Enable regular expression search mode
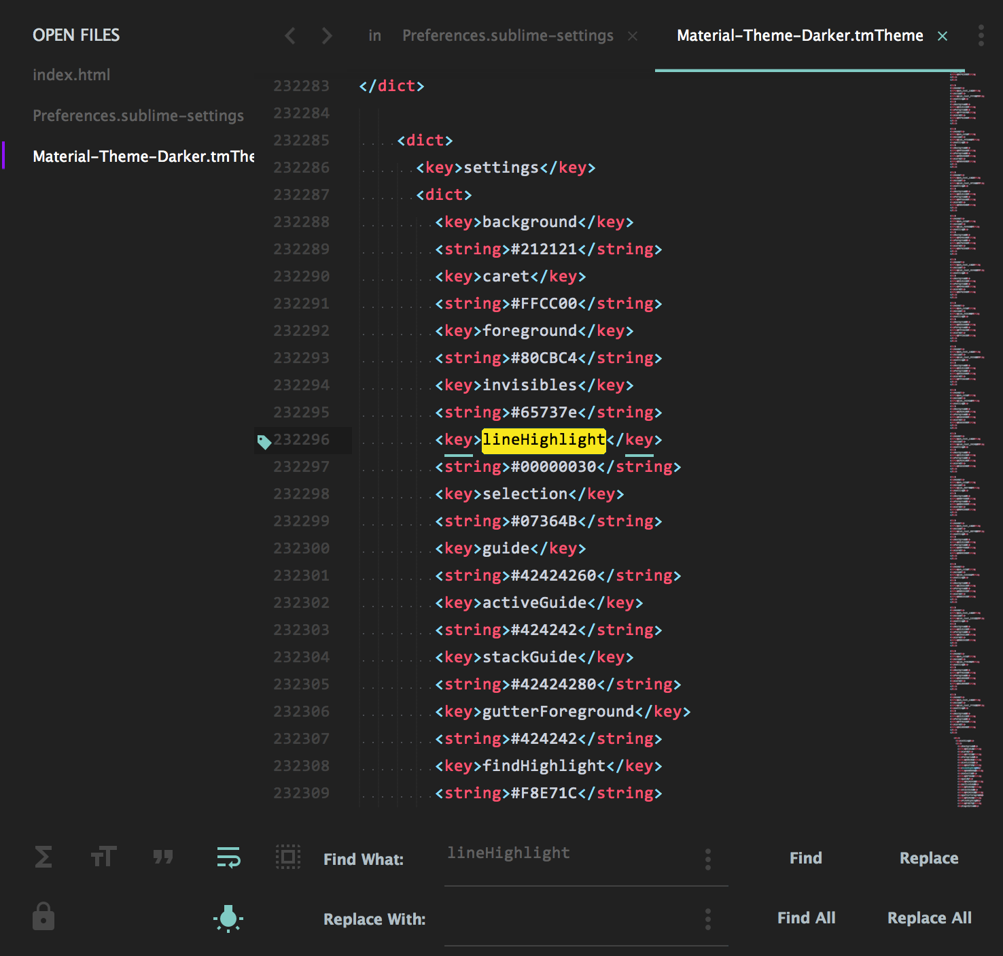Image resolution: width=1003 pixels, height=956 pixels. point(43,858)
